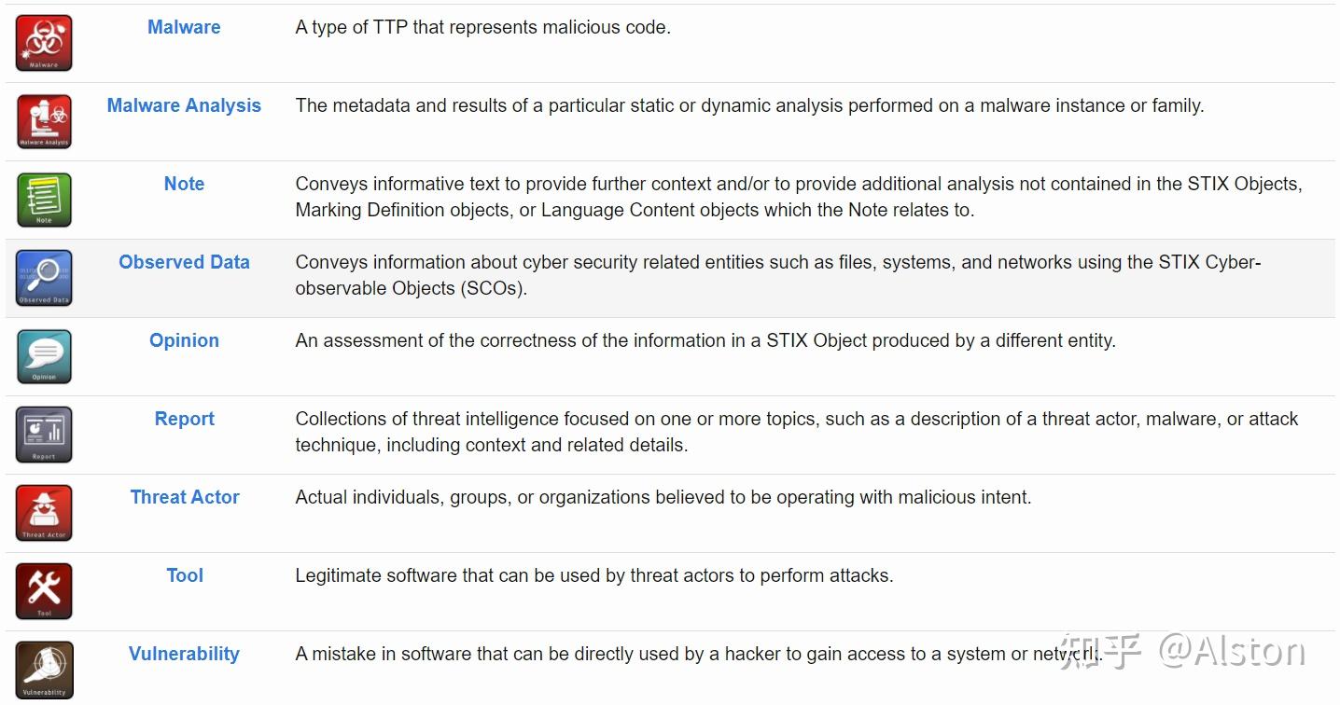Click the brown Vulnerability icon

tap(44, 669)
